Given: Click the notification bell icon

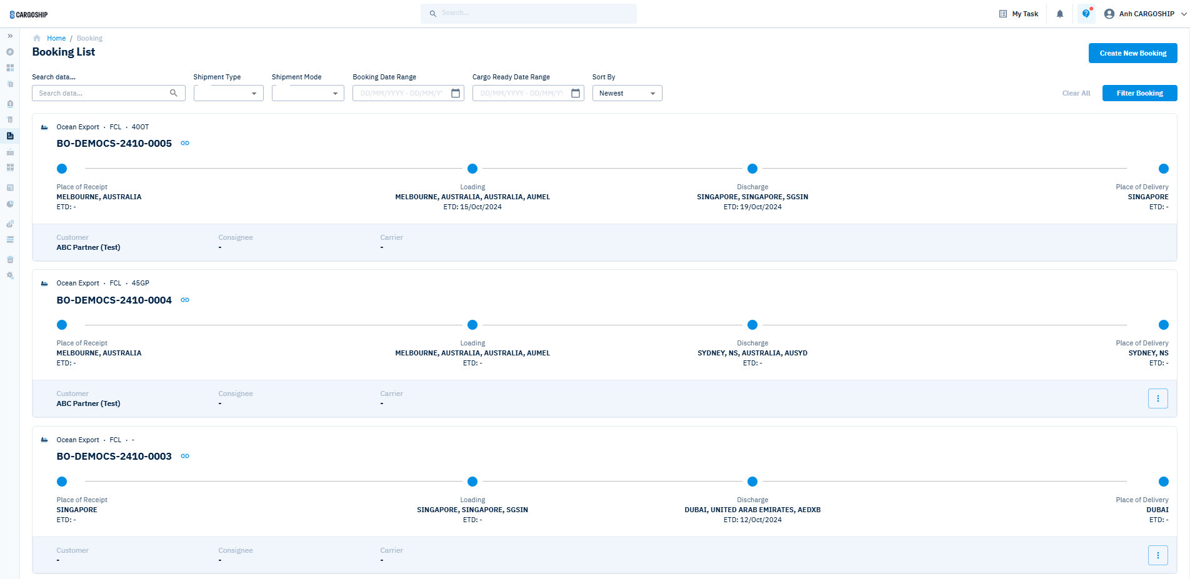Looking at the screenshot, I should 1060,14.
